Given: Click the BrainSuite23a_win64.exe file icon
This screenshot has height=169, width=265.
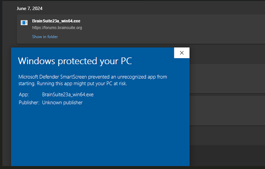Looking at the screenshot, I should (24, 23).
